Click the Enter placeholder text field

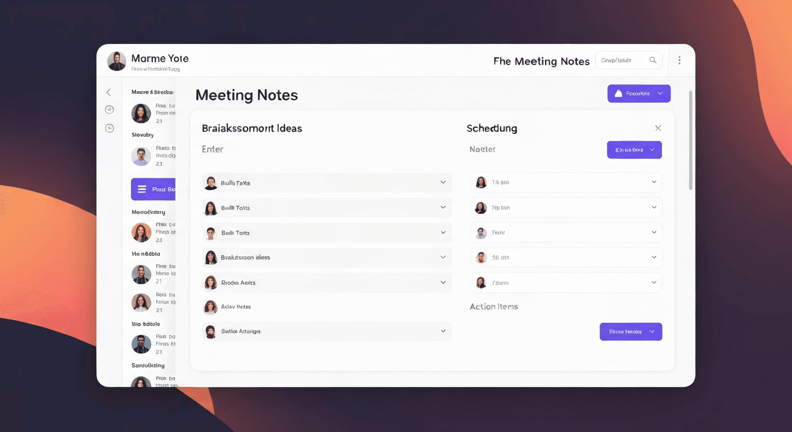click(x=213, y=149)
